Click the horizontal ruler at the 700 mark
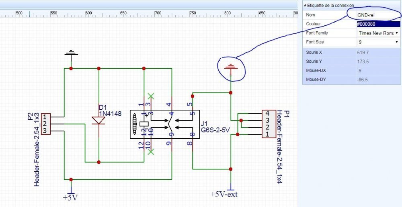Viewport: 402px width, 207px height. pos(158,13)
